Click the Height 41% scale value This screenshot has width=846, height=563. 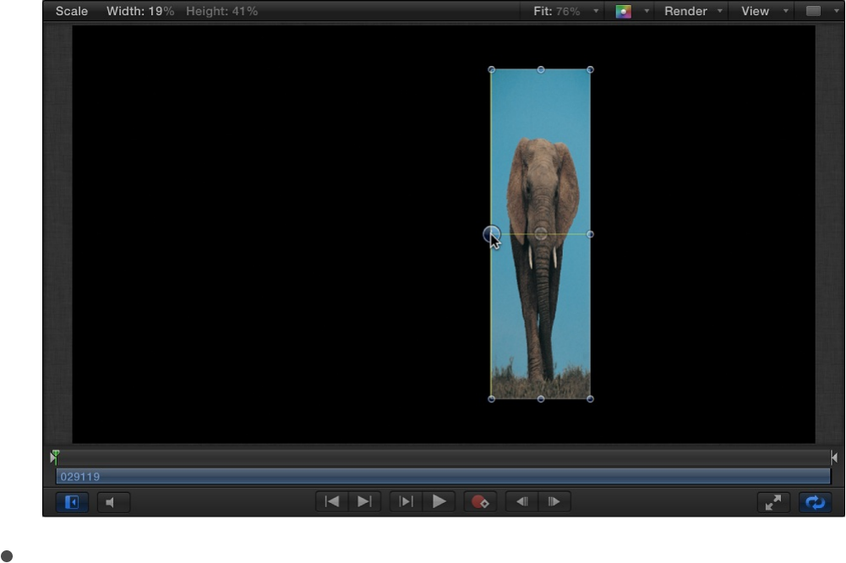[x=221, y=11]
